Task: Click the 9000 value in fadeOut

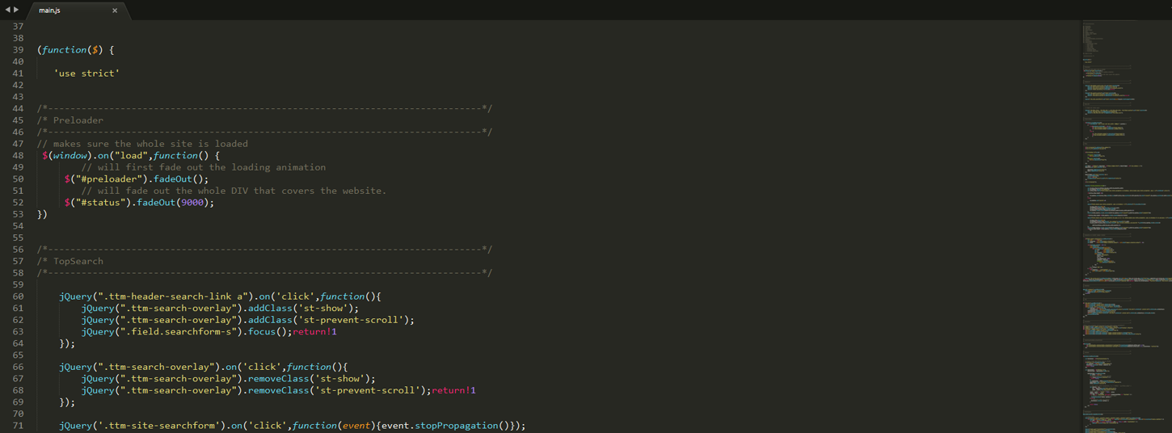Action: 192,203
